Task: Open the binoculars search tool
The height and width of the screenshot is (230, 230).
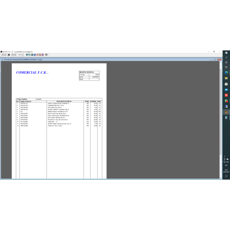Action: (9, 55)
